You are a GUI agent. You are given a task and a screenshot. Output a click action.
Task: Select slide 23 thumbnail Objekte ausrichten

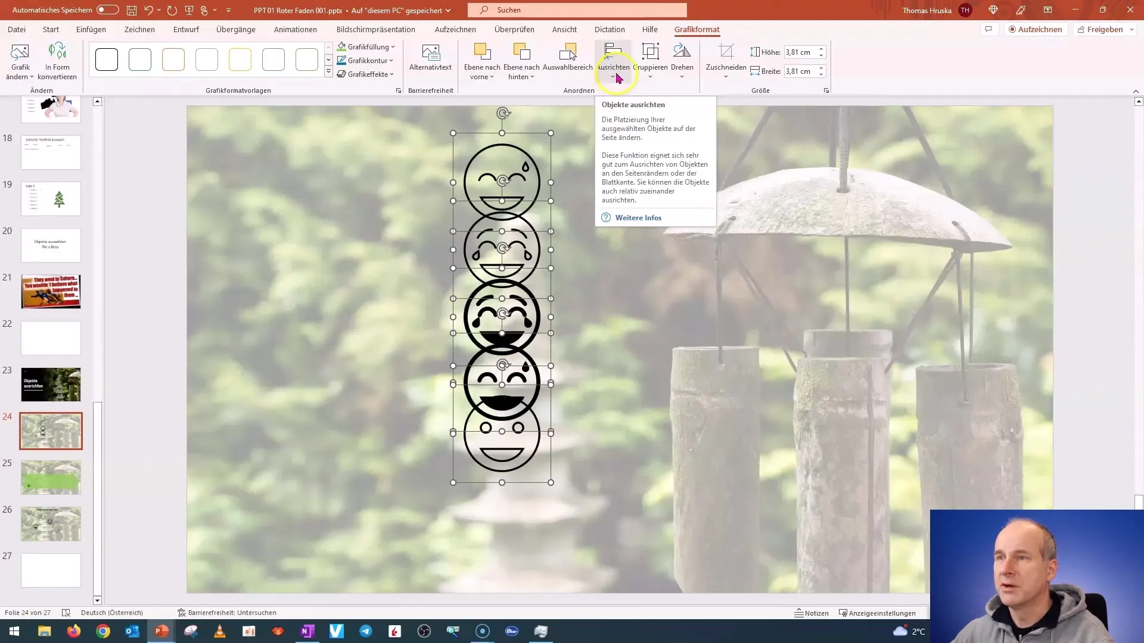(51, 385)
